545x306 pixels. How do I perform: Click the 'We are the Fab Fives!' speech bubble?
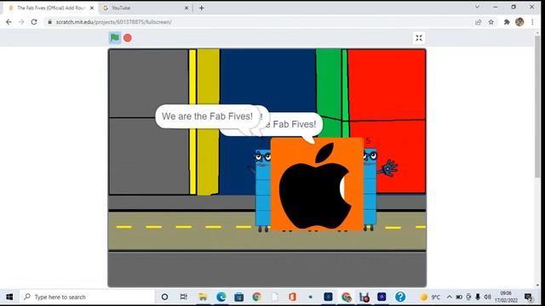pos(208,116)
